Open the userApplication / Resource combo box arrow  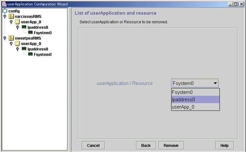215,83
